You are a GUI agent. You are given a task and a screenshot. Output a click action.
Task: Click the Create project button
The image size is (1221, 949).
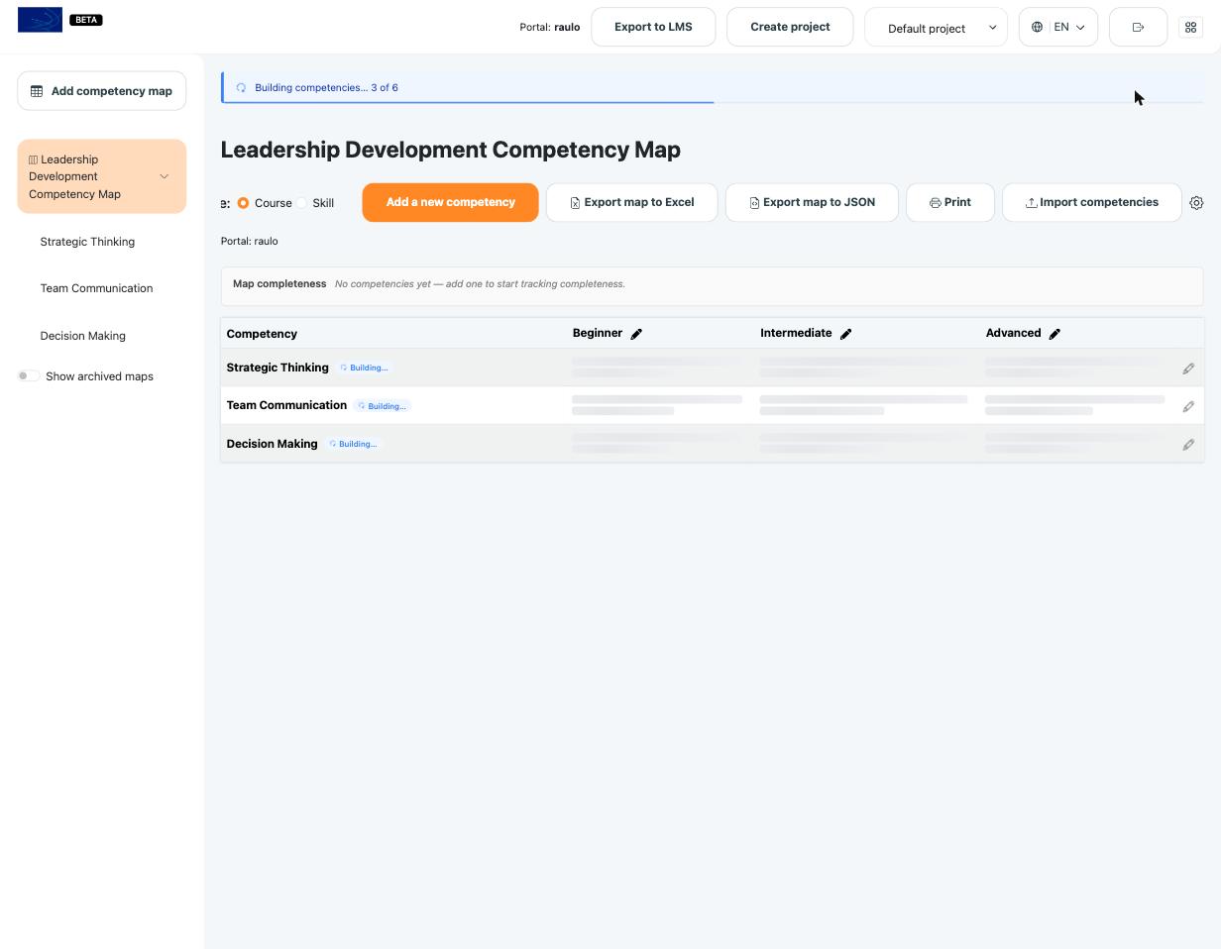point(790,27)
